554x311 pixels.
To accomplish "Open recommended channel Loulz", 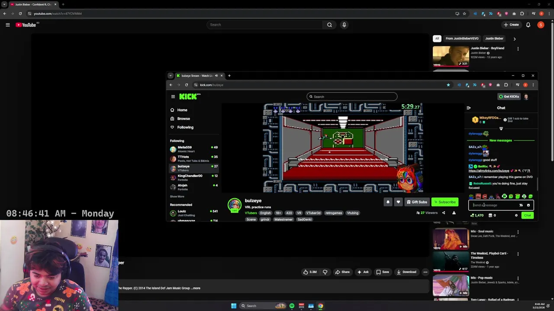I will [194, 213].
